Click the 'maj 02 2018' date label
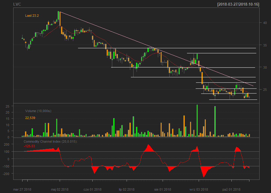Image resolution: width=271 pixels, height=193 pixels. point(60,189)
